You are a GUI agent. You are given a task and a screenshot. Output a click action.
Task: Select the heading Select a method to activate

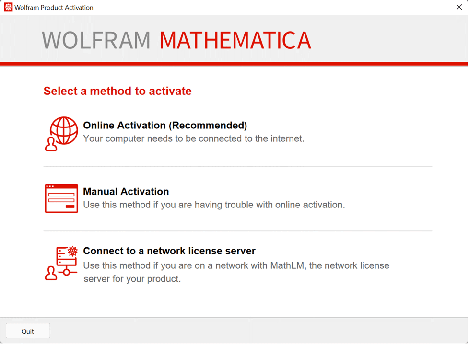point(117,91)
